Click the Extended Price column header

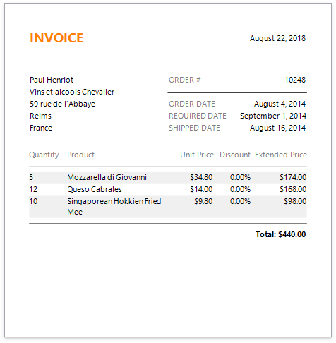point(281,155)
